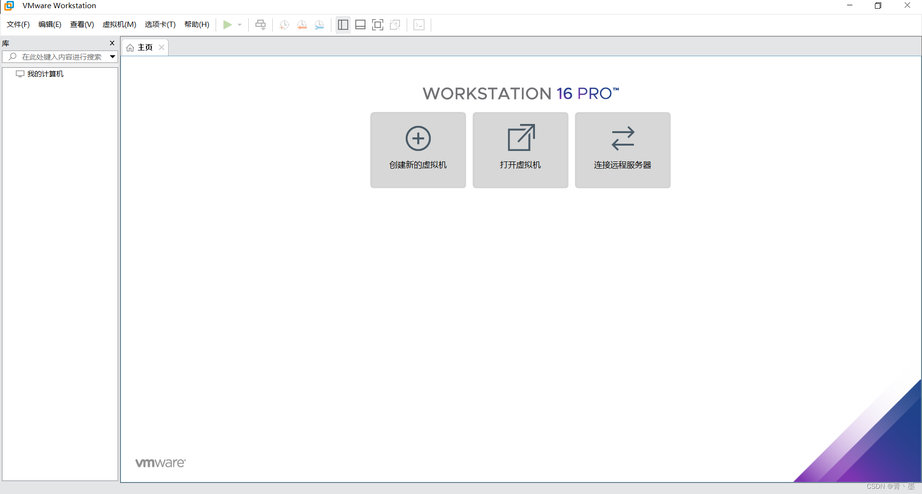Toggle the thumbnail bar visibility
Screen dimensions: 922x494
(x=360, y=25)
